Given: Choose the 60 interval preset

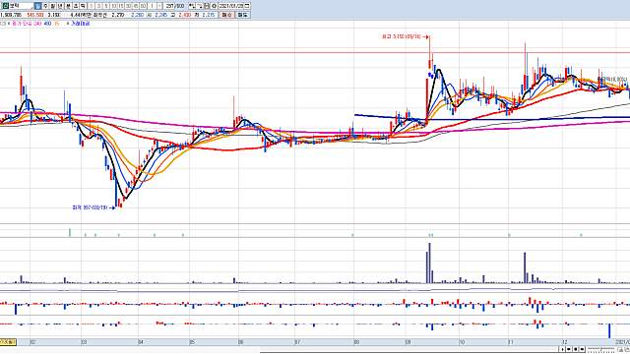Looking at the screenshot, I should pyautogui.click(x=143, y=6).
